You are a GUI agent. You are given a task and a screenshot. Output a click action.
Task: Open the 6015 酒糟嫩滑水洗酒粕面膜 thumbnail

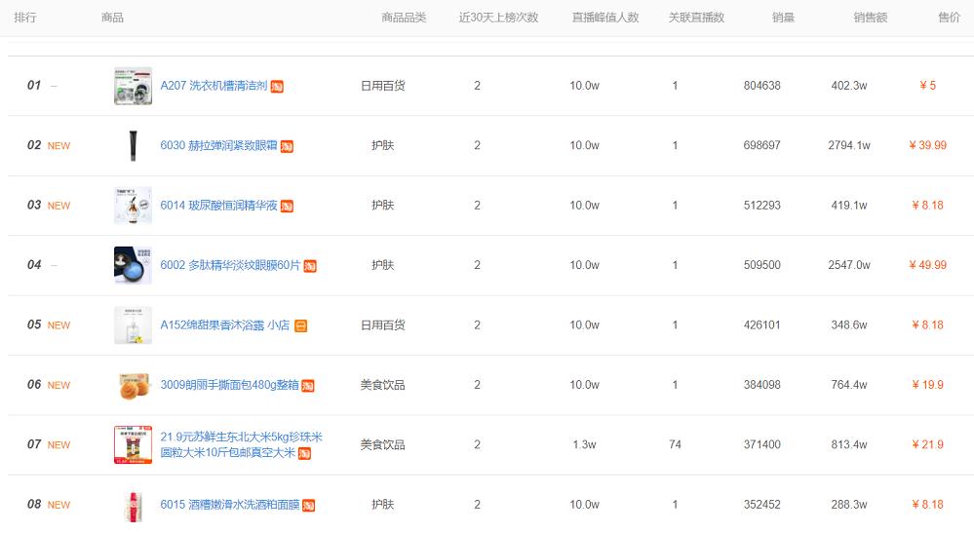click(x=133, y=505)
